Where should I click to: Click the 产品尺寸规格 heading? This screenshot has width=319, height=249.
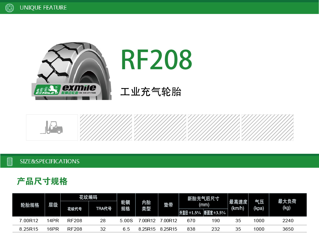pos(42,181)
